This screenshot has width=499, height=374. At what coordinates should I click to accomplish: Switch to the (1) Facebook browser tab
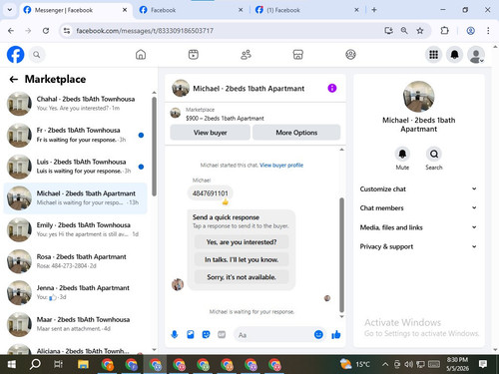(x=306, y=10)
